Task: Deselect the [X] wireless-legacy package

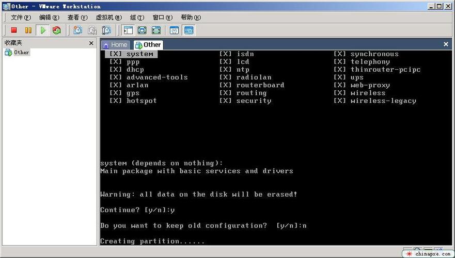Action: (x=340, y=101)
